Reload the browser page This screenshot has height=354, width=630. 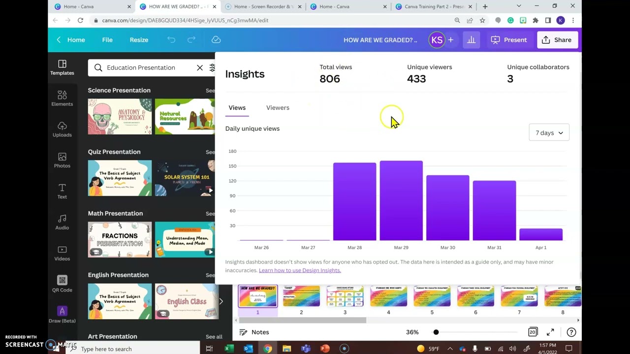pyautogui.click(x=80, y=20)
